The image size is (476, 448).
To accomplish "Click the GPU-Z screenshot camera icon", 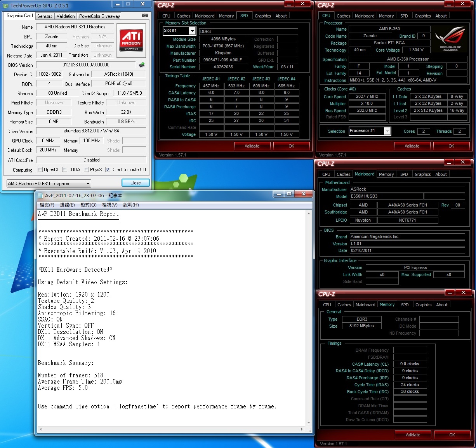I will pyautogui.click(x=145, y=16).
